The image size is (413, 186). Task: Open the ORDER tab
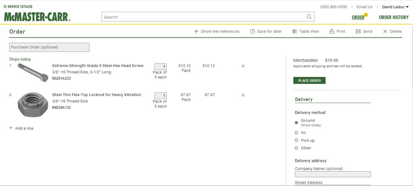pos(358,17)
